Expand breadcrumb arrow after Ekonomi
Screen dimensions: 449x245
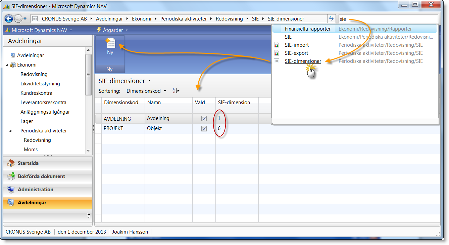[x=156, y=19]
